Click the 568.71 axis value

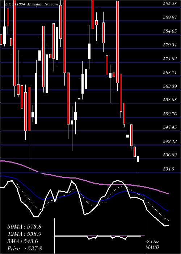coord(170,72)
